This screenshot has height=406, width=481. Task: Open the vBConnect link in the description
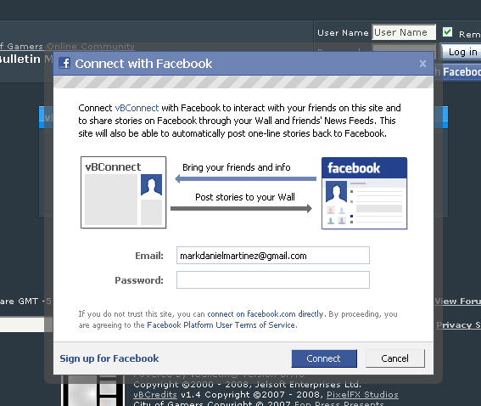click(137, 108)
